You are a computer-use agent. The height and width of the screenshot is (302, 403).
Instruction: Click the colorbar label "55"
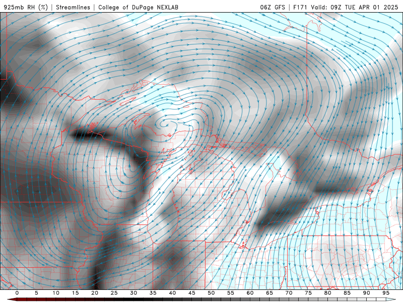click(231, 293)
